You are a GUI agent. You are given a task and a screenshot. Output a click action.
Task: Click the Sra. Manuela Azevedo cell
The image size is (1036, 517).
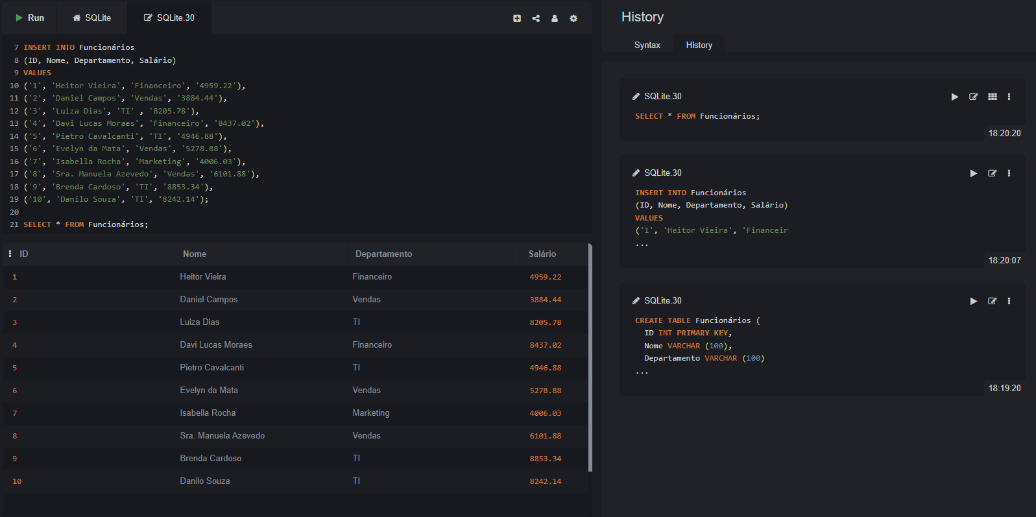click(223, 436)
